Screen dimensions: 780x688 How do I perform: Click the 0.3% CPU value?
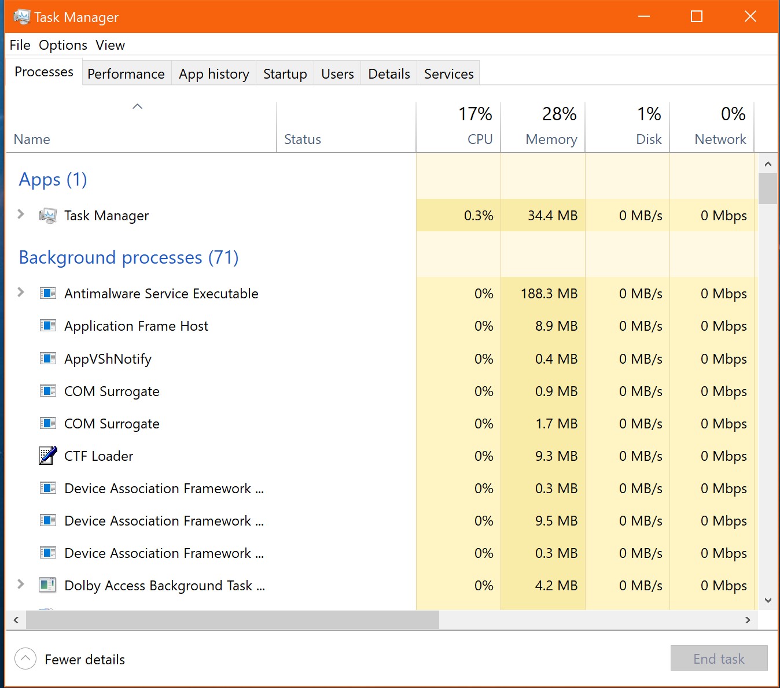click(x=479, y=216)
